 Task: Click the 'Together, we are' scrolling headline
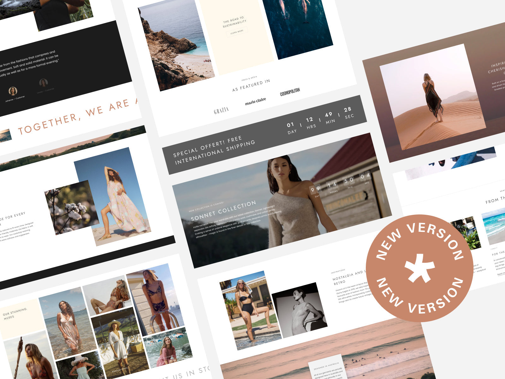pos(77,117)
